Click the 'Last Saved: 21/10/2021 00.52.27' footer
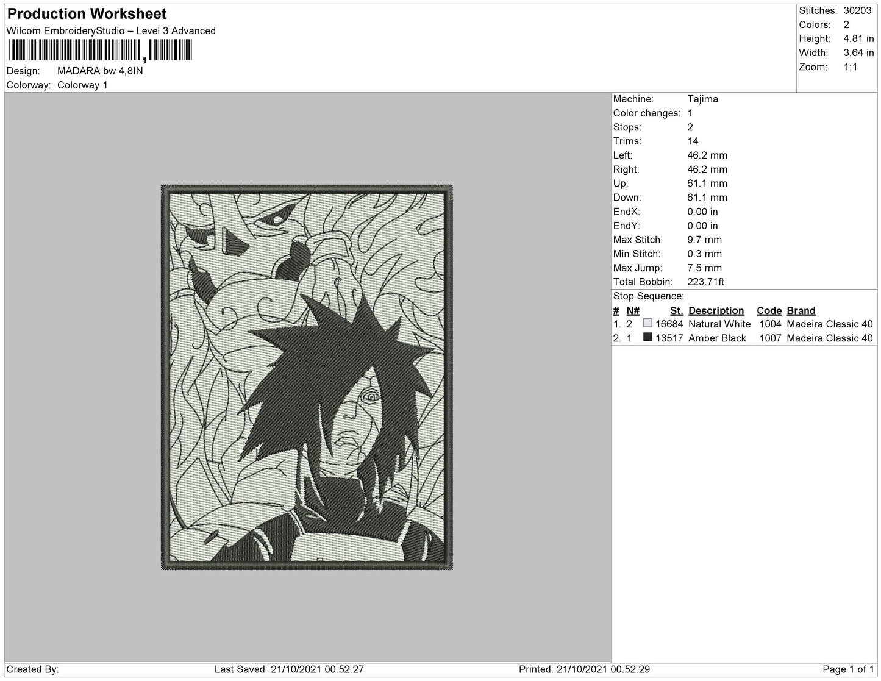881x681 pixels. 289,669
